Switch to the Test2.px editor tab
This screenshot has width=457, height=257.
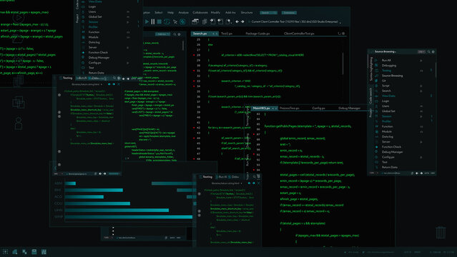point(227,34)
